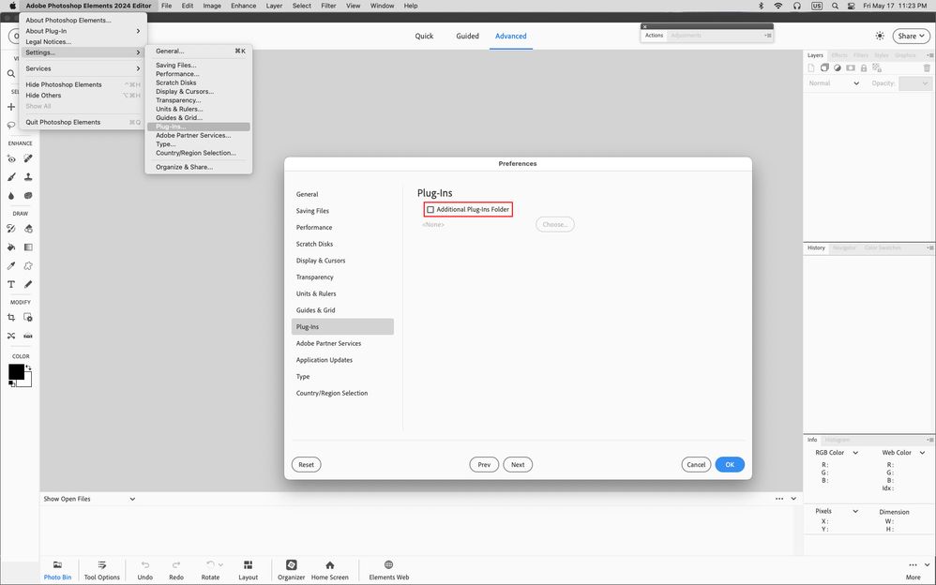Choose Quit Photoshop Elements
This screenshot has width=936, height=585.
tap(83, 123)
